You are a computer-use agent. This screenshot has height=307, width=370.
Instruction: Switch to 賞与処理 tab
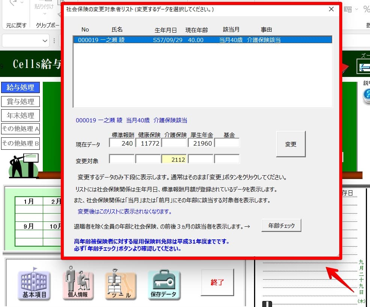pyautogui.click(x=20, y=101)
